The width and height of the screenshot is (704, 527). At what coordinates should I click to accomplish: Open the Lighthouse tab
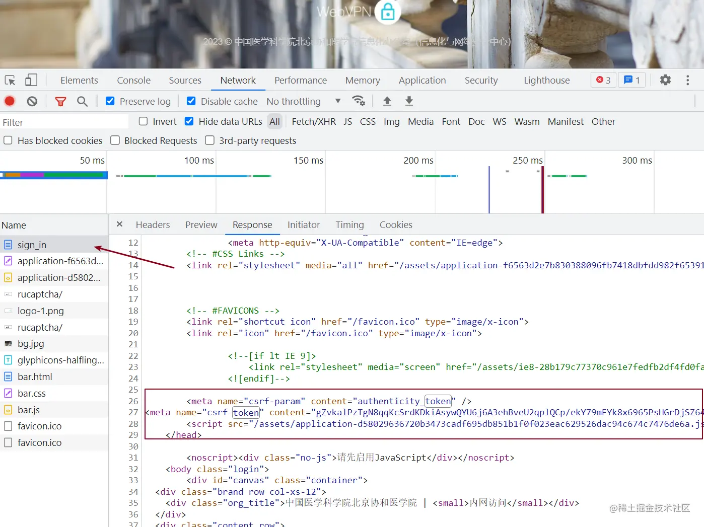point(546,80)
